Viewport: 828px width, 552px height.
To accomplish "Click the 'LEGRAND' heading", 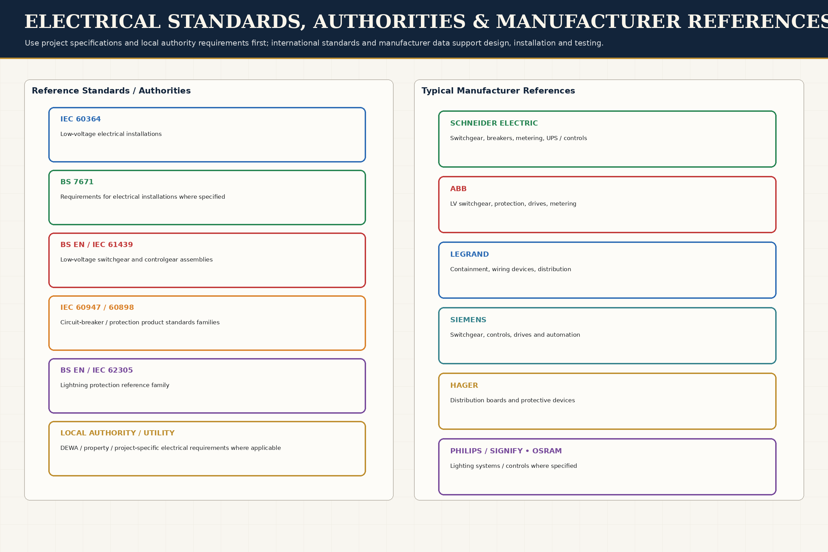I will [469, 254].
